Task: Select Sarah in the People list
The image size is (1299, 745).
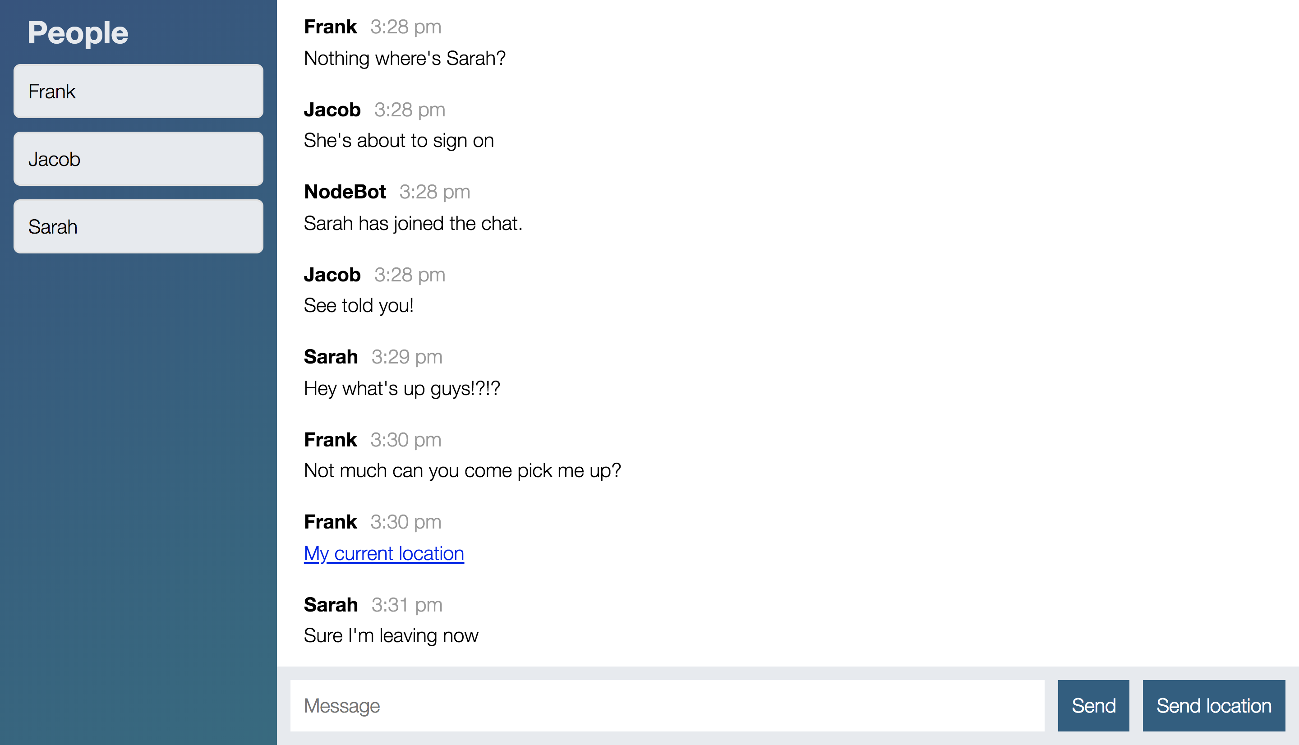Action: (138, 227)
